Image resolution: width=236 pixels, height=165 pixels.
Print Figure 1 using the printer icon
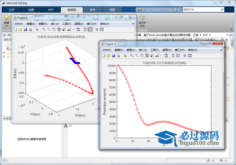pos(30,29)
